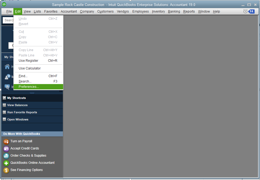Click the dollar See Financing Options icon

(x=6, y=170)
